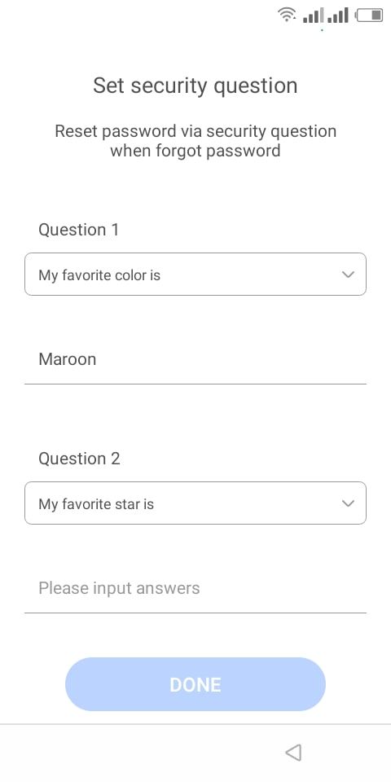Tap the 'Set security question' heading
The width and height of the screenshot is (391, 782).
point(195,86)
